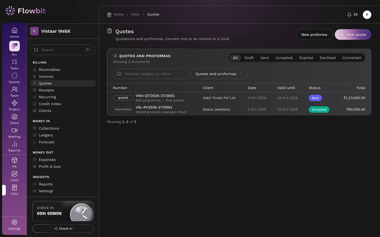Show all quotes with the All tab
The image size is (380, 237).
click(x=235, y=58)
